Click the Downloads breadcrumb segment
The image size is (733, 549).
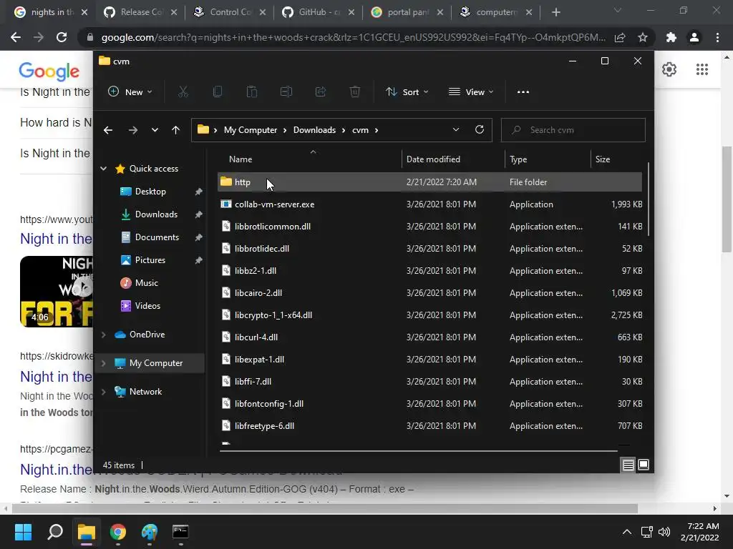pyautogui.click(x=315, y=130)
